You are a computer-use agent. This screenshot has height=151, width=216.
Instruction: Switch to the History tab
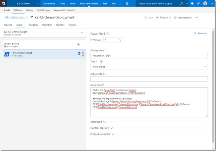[72, 25]
